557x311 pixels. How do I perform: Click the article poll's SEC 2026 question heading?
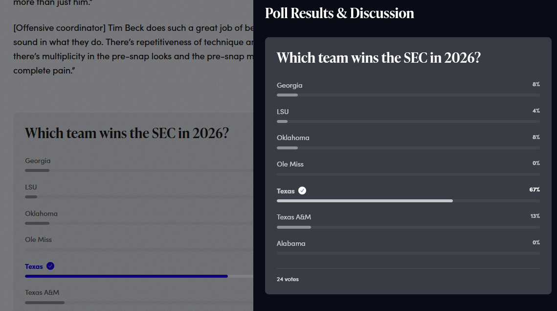[127, 133]
